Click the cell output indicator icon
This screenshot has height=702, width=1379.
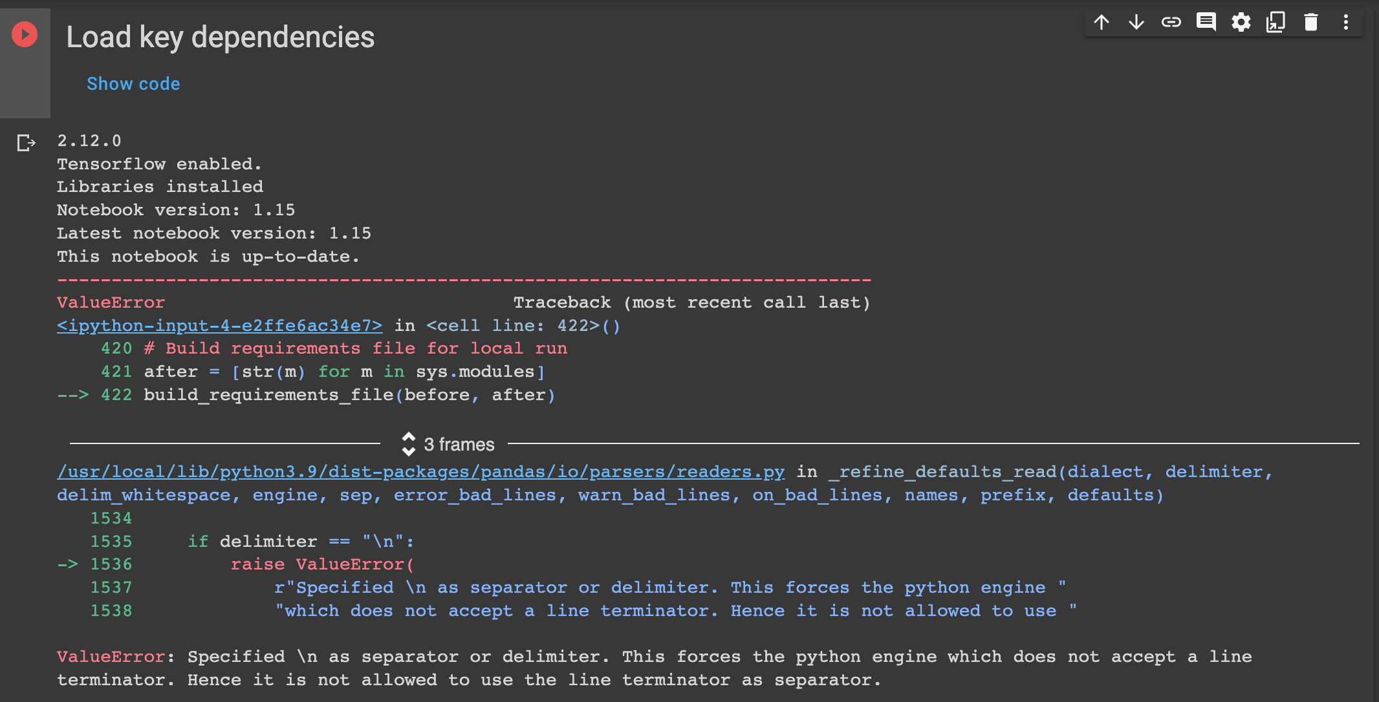(26, 143)
